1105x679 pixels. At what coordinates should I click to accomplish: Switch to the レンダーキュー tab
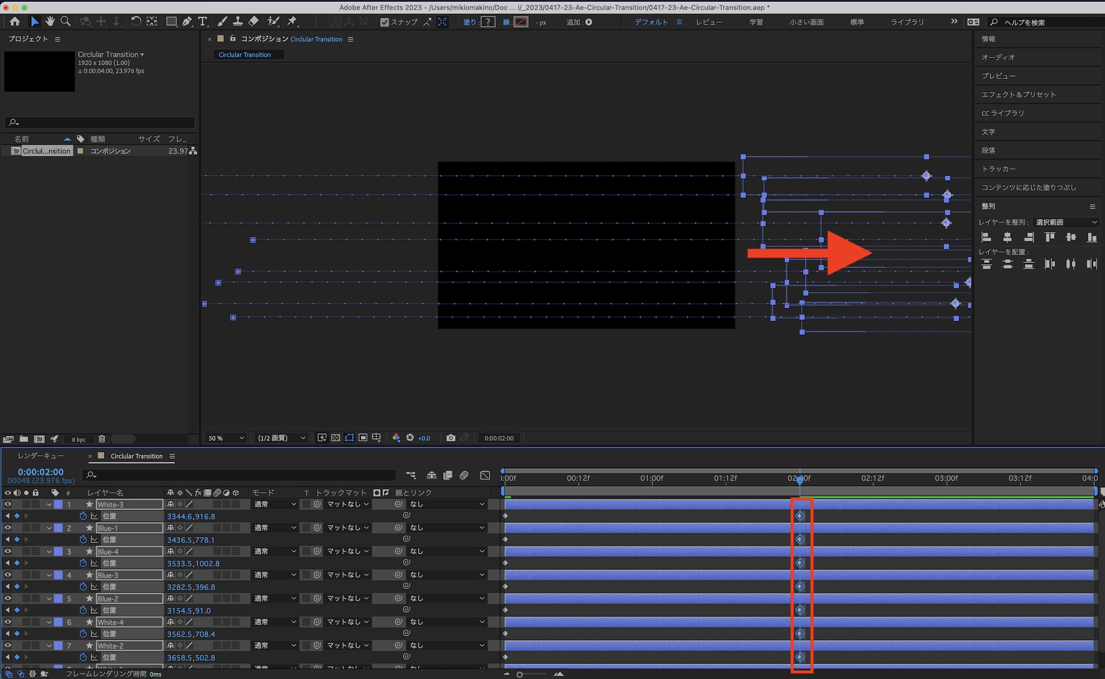41,456
